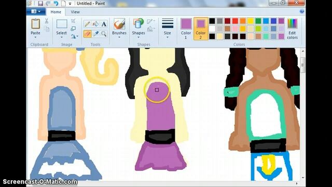
Task: Click the horizontal scrollbar right arrow
Action: pyautogui.click(x=296, y=183)
